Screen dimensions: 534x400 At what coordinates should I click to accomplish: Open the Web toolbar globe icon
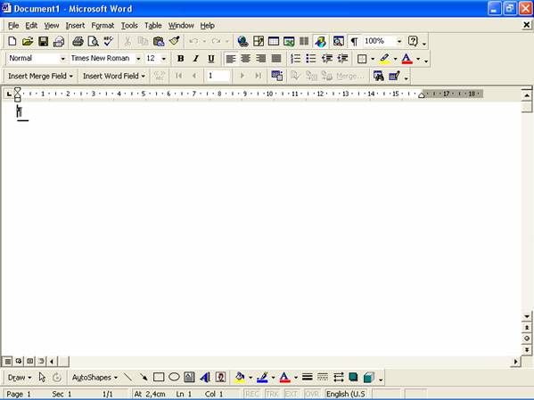point(242,42)
